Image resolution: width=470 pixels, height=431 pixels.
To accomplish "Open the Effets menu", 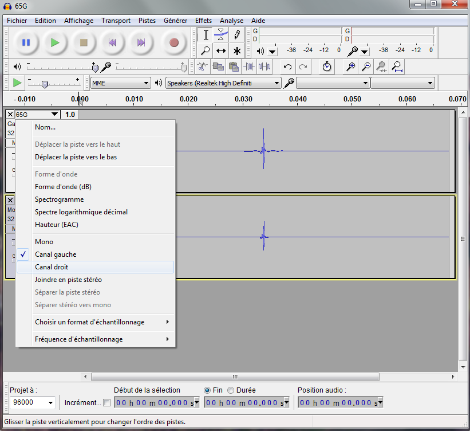I will pyautogui.click(x=203, y=21).
